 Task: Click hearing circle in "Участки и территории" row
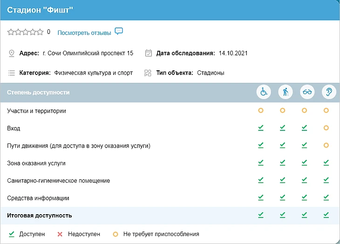(x=326, y=110)
